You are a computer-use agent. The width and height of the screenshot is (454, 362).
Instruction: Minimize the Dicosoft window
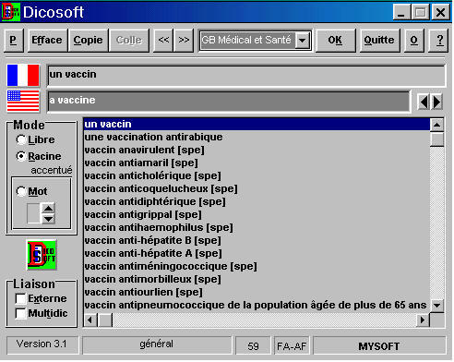(x=401, y=13)
